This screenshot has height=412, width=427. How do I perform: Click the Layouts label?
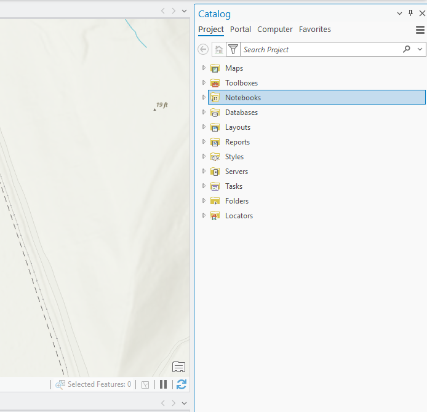click(x=237, y=127)
